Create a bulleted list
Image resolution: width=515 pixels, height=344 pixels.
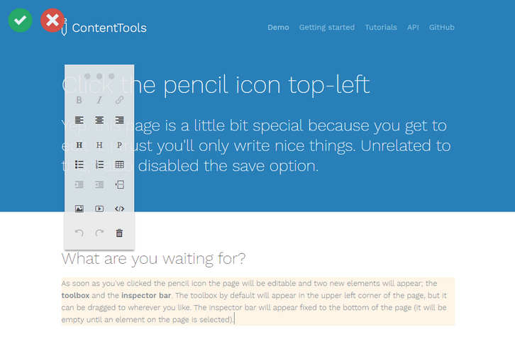79,165
